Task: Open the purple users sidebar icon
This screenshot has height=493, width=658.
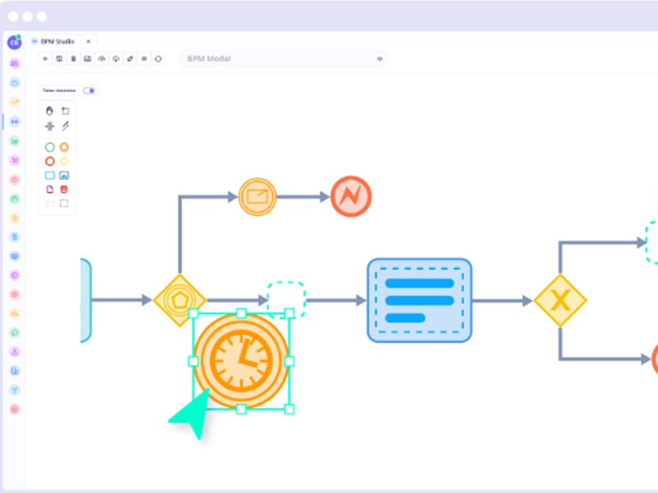Action: click(x=14, y=63)
